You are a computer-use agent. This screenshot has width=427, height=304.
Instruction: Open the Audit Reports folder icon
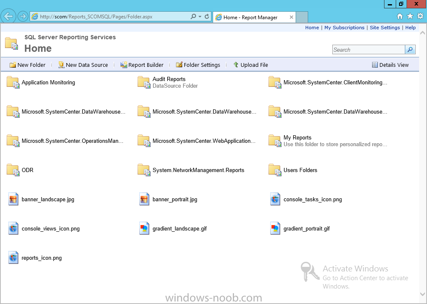click(144, 82)
